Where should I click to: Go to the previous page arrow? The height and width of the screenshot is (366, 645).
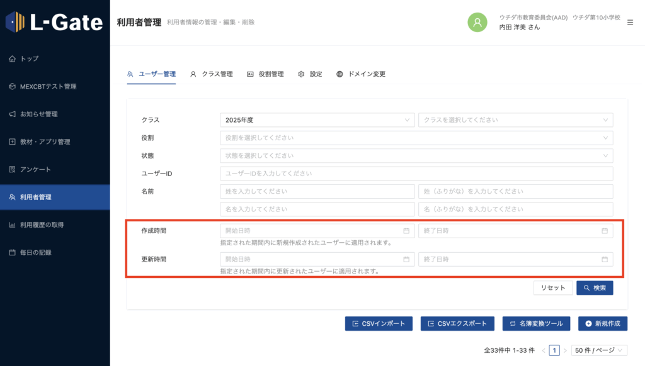(543, 350)
